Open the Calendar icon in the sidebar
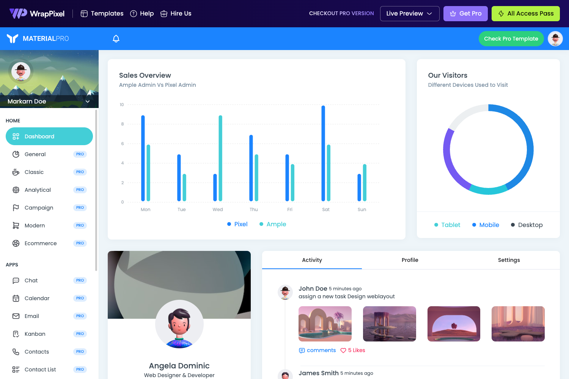This screenshot has height=379, width=569. pyautogui.click(x=16, y=298)
